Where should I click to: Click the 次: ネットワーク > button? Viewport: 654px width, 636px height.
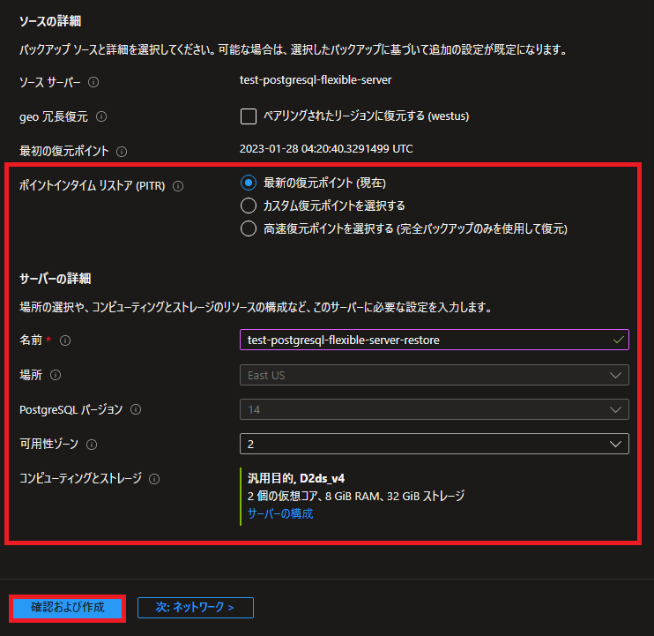[195, 608]
